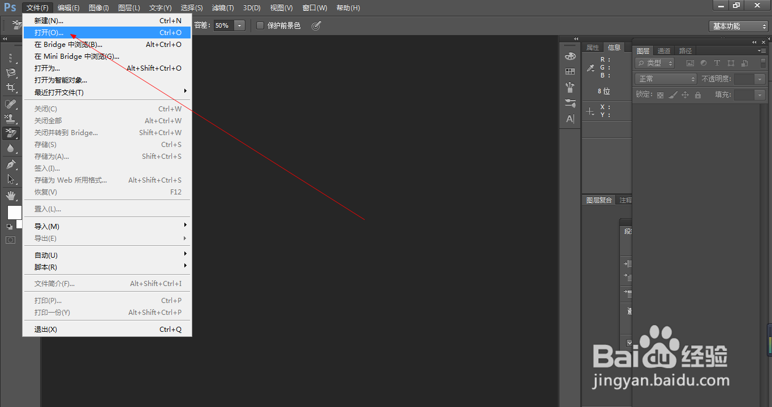Filter layers by type text kind

pos(717,63)
